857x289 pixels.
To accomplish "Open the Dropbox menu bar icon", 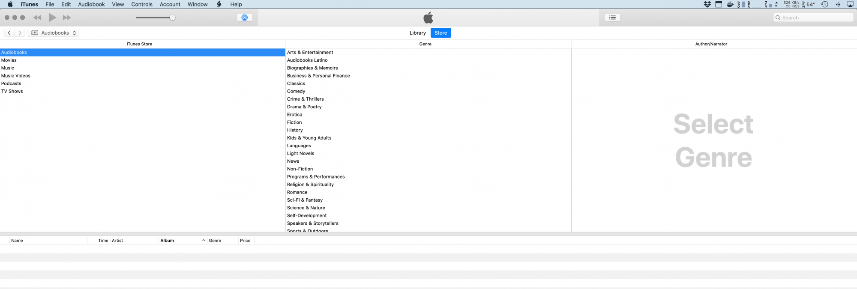I will point(707,4).
